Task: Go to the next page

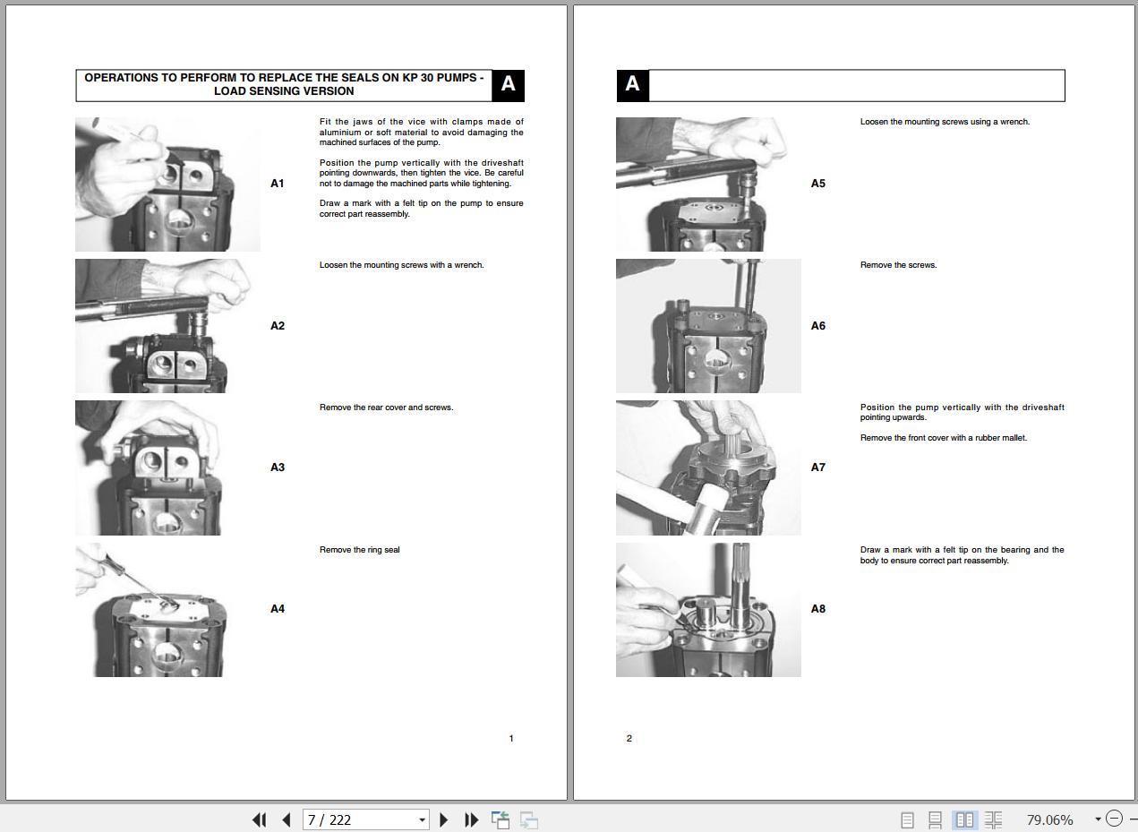Action: point(443,819)
